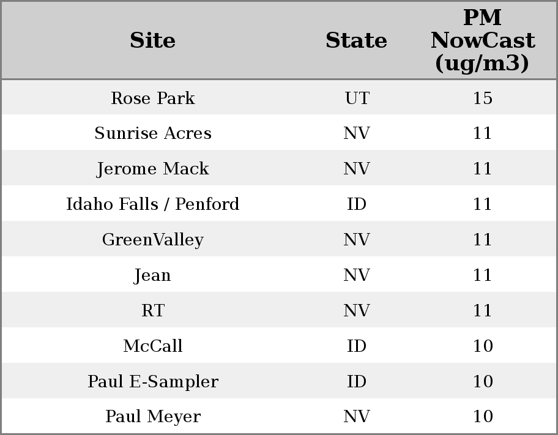Image resolution: width=558 pixels, height=435 pixels.
Task: Select the McCall site cell
Action: 153,346
